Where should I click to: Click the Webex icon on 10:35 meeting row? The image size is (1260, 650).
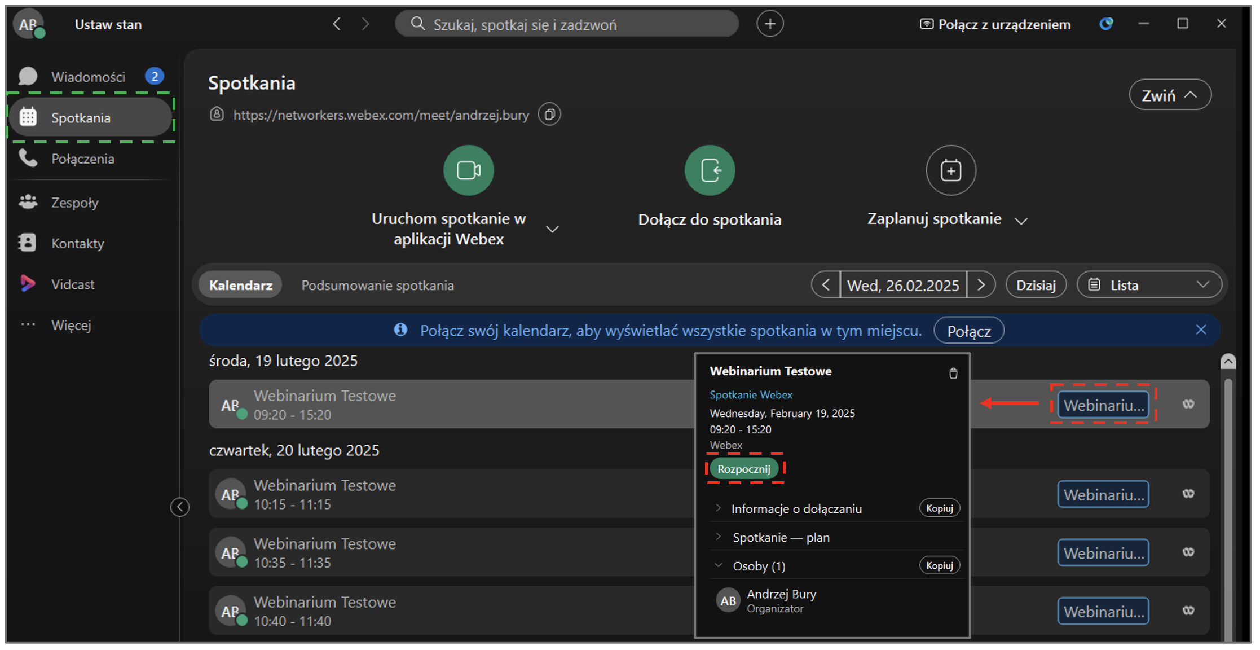pos(1188,552)
